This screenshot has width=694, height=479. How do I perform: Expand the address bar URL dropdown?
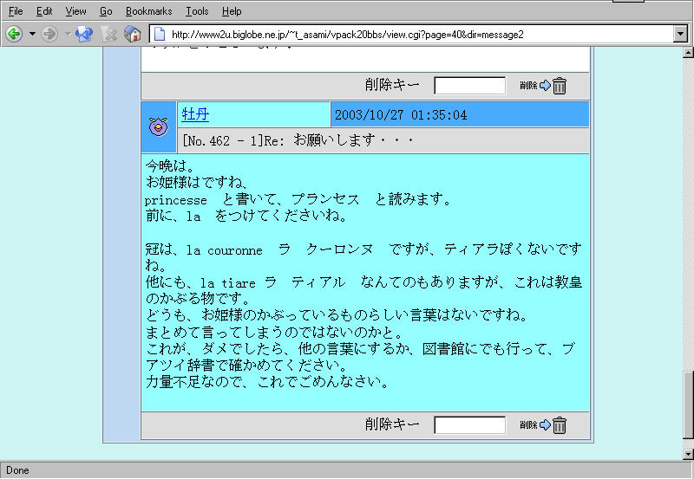tap(680, 35)
